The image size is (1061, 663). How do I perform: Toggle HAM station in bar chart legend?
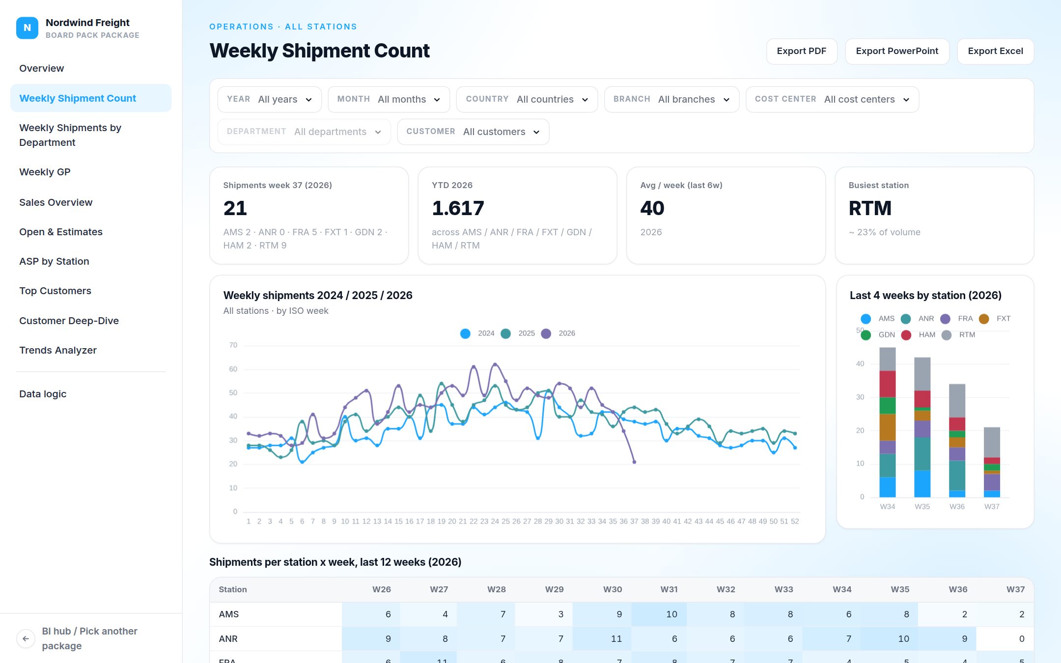[x=906, y=335]
